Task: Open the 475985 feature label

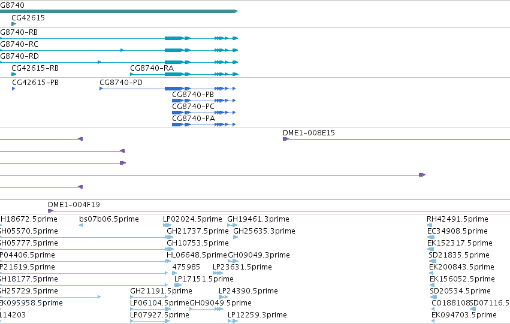Action: (x=186, y=267)
